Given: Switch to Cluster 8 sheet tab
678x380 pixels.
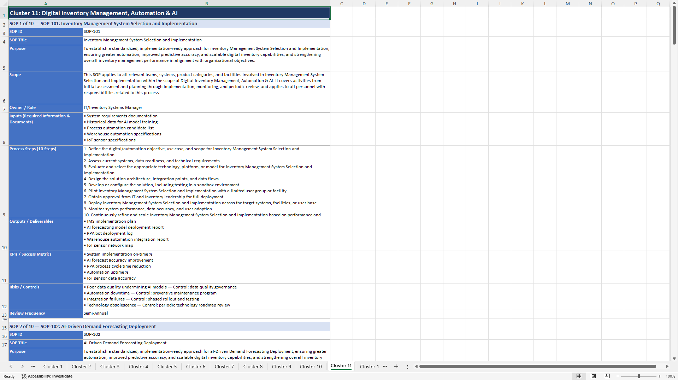Looking at the screenshot, I should click(253, 367).
